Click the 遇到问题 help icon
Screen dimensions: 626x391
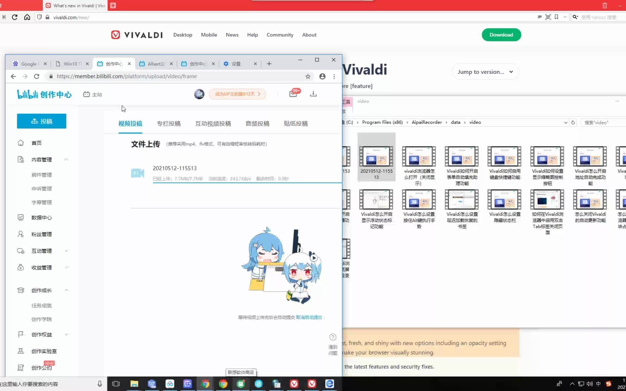click(333, 337)
